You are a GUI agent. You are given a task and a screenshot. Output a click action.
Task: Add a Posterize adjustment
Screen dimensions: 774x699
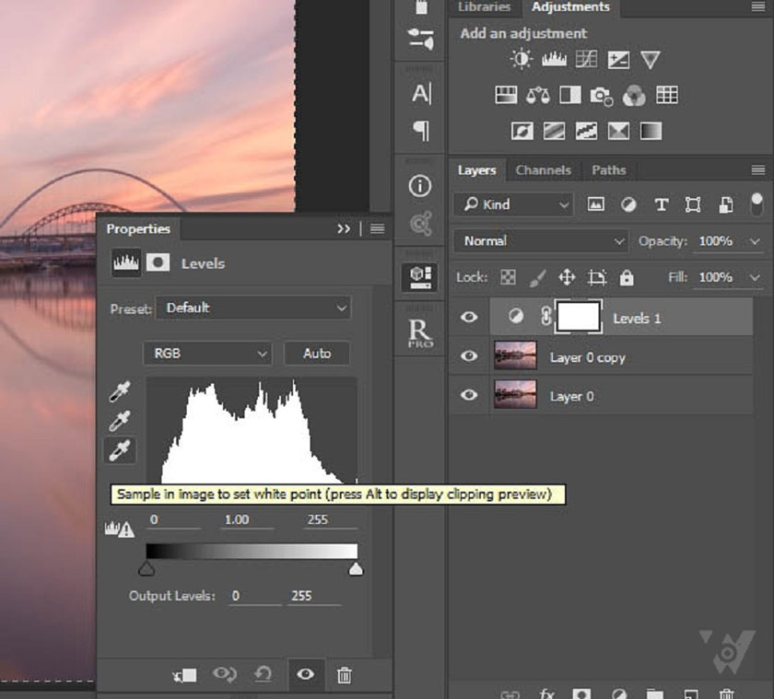(555, 131)
